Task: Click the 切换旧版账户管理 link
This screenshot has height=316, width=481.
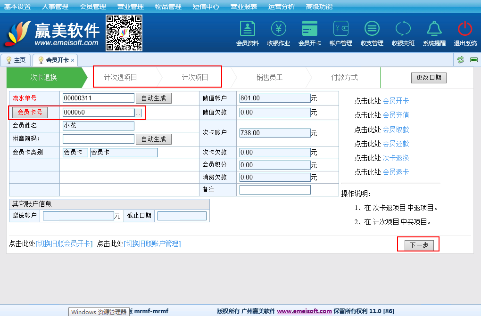Action: (x=152, y=243)
